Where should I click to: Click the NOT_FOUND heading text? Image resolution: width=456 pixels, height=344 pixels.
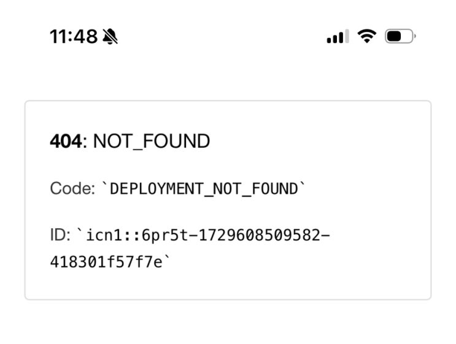pyautogui.click(x=151, y=142)
